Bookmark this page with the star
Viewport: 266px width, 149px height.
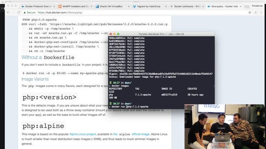pos(250,12)
